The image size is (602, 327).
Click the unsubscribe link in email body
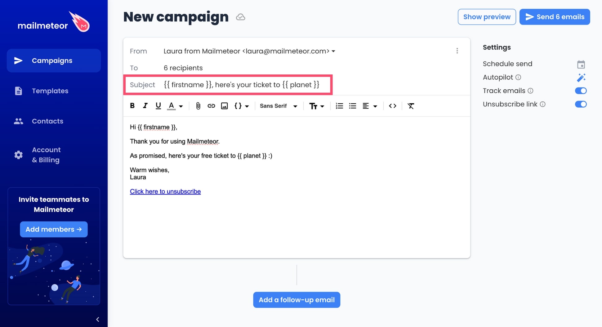click(165, 191)
